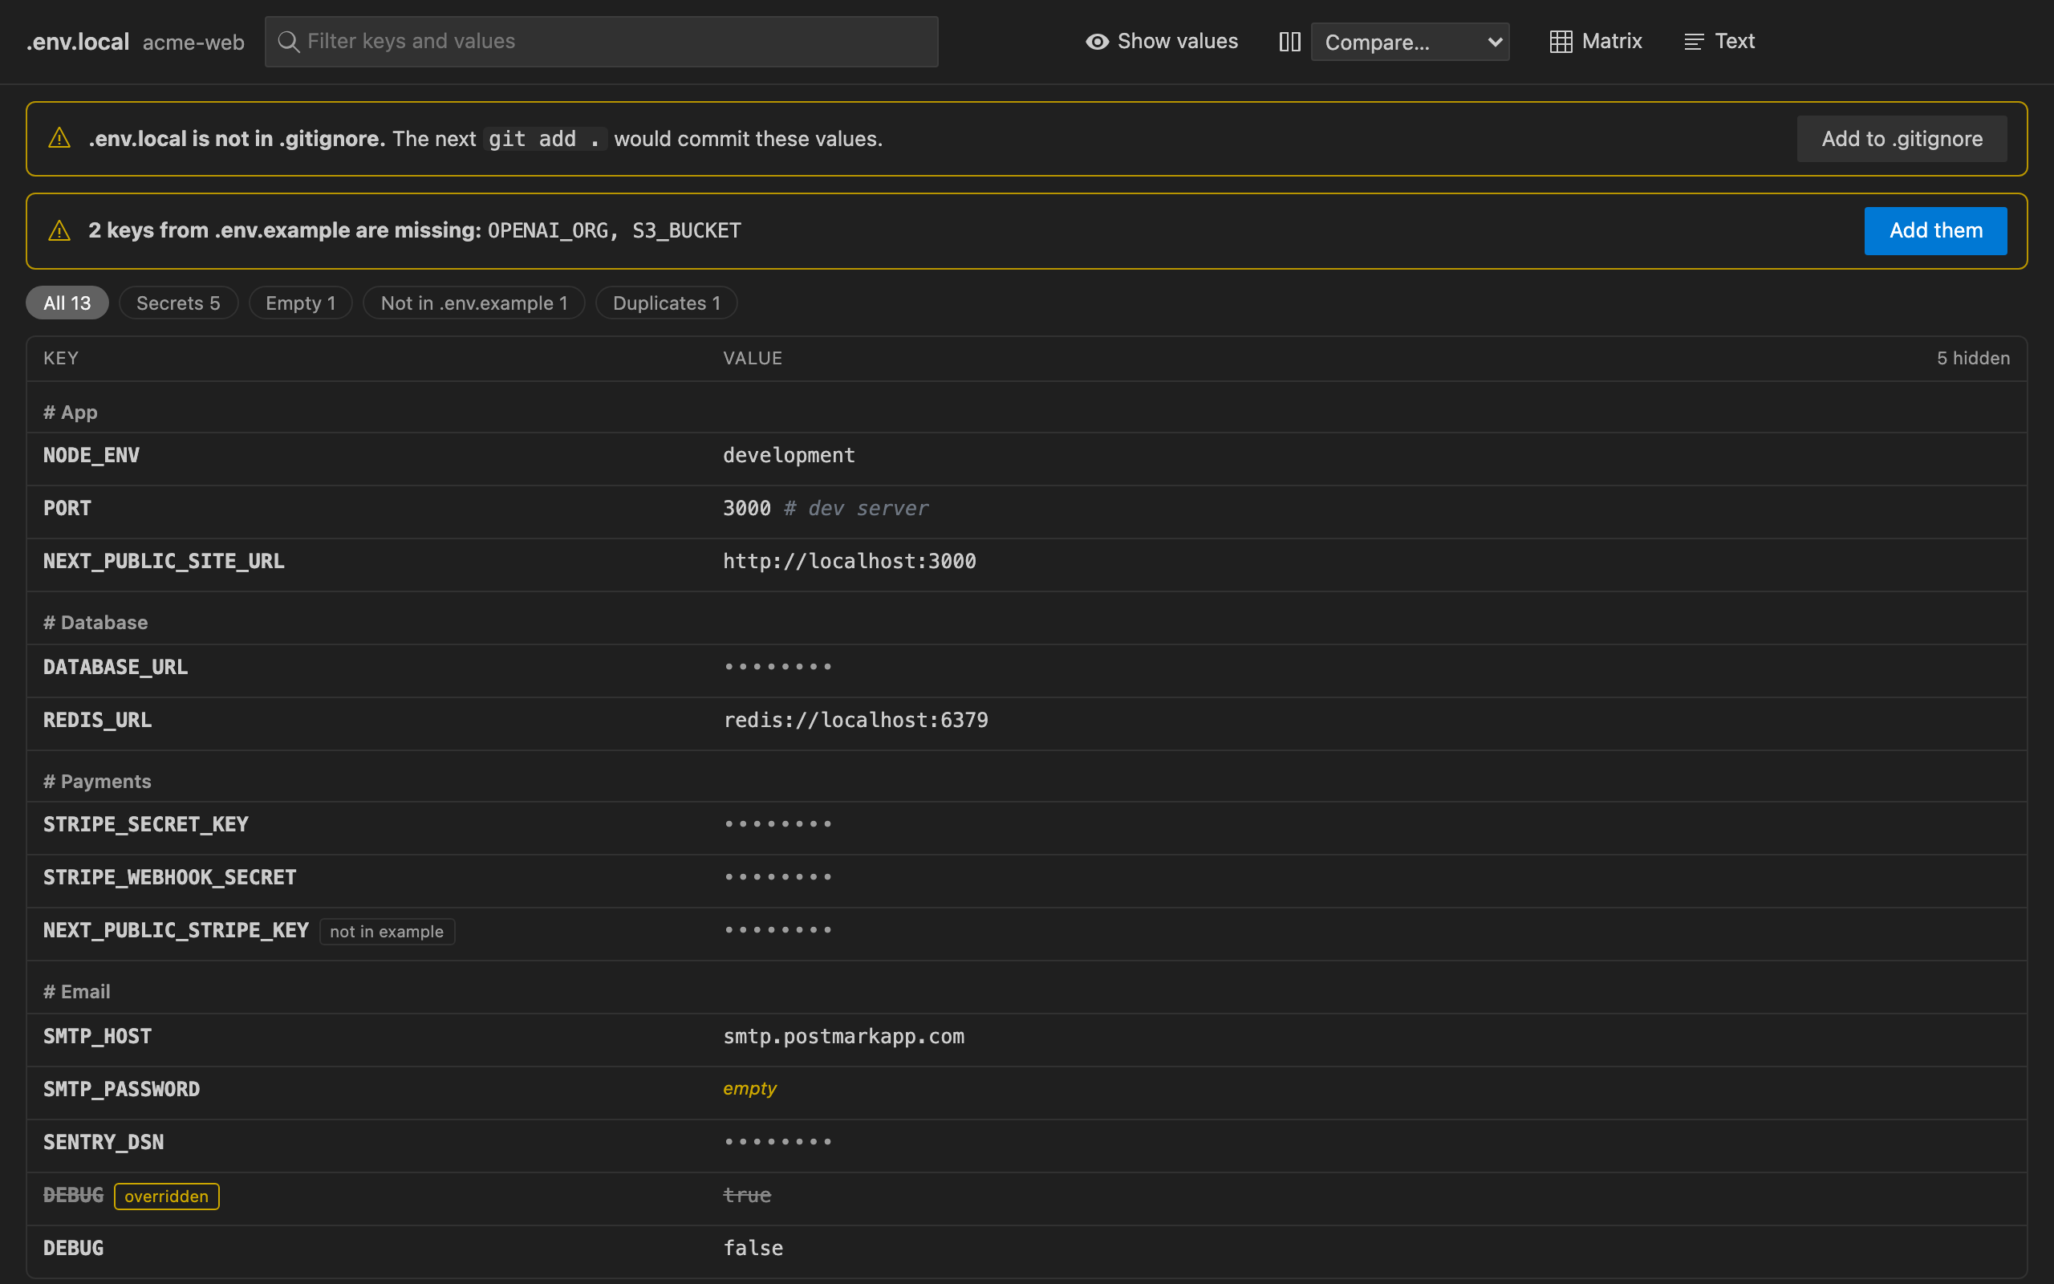Click the # Email section header

77,992
